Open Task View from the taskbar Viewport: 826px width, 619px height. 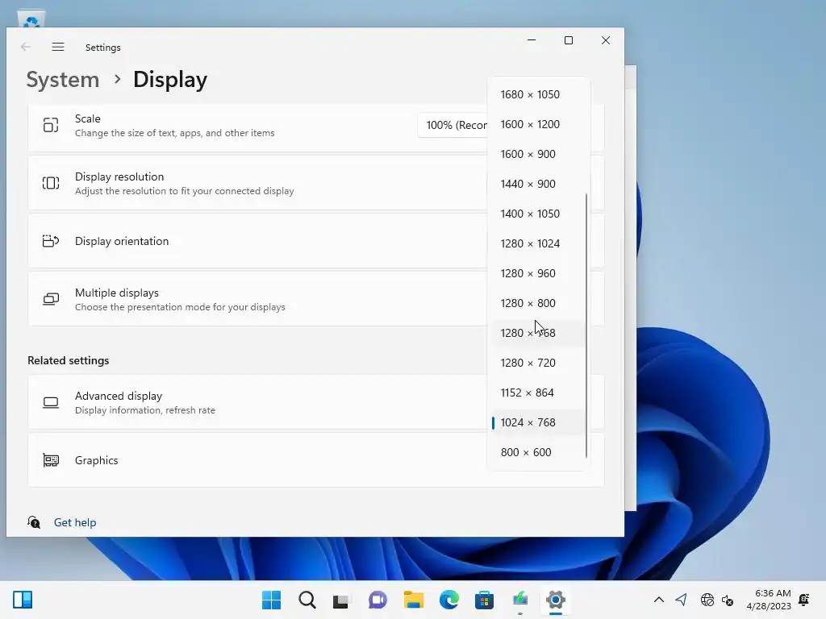click(341, 600)
